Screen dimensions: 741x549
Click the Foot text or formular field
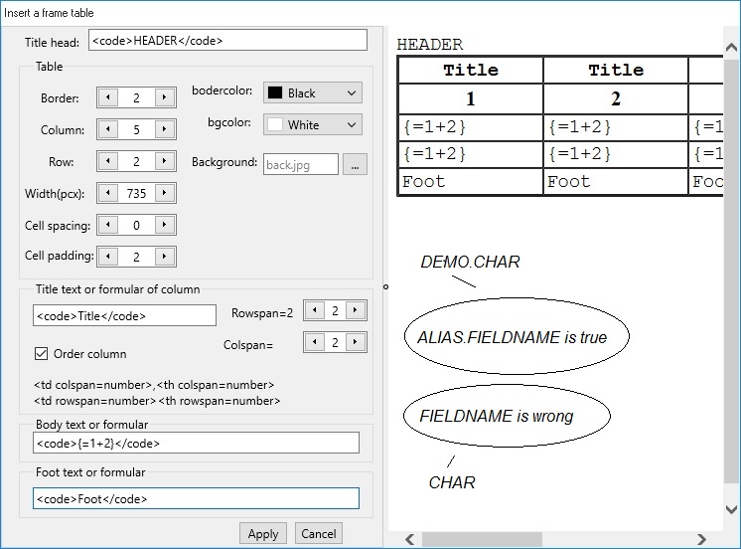tap(196, 498)
